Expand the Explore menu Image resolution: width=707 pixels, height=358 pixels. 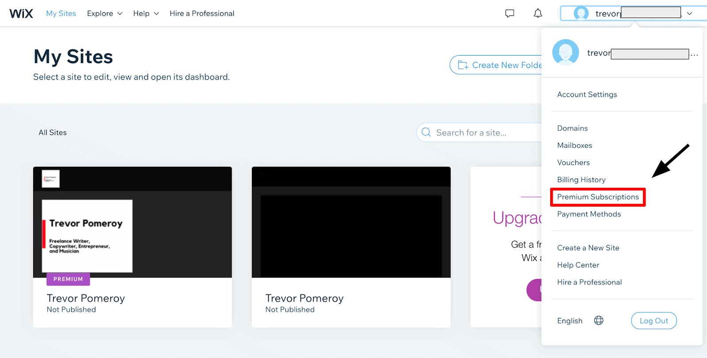105,14
